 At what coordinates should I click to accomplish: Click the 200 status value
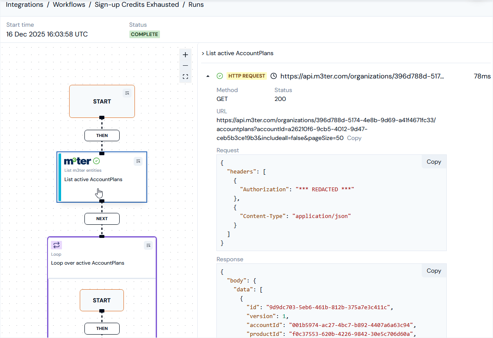coord(280,99)
